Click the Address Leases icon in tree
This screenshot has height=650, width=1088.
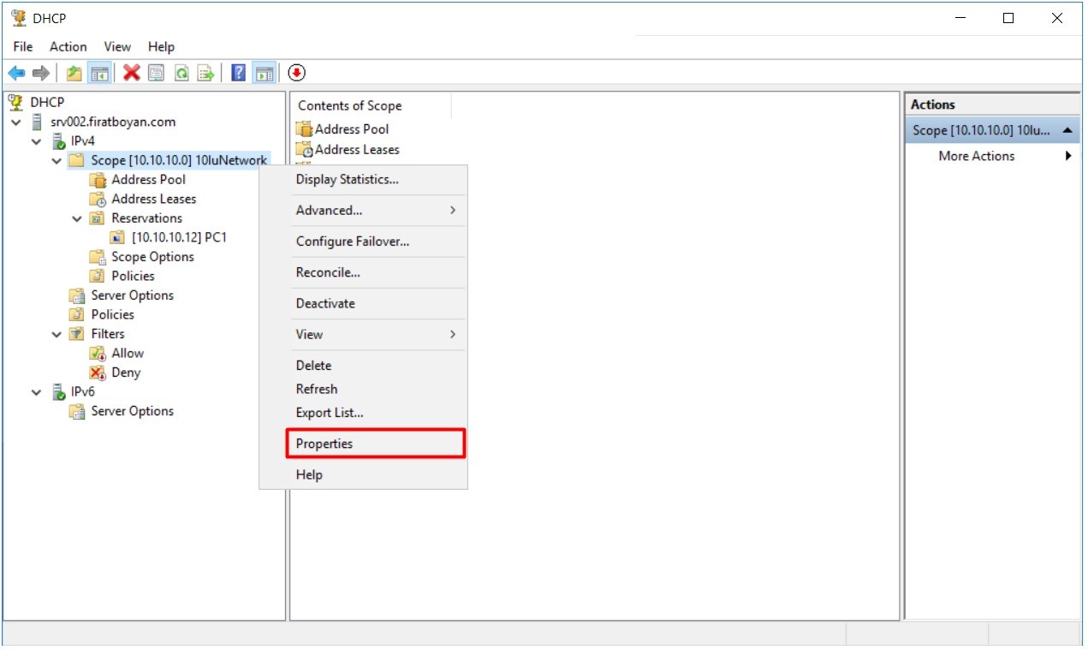click(98, 199)
